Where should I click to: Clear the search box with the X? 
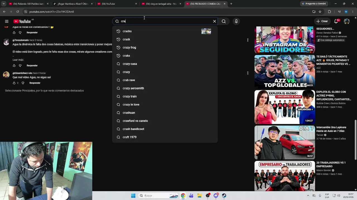pos(214,21)
